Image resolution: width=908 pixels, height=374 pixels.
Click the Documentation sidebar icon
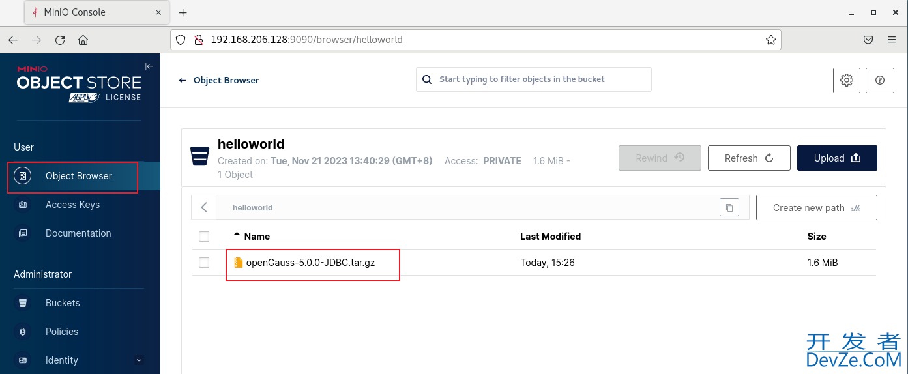[x=23, y=233]
